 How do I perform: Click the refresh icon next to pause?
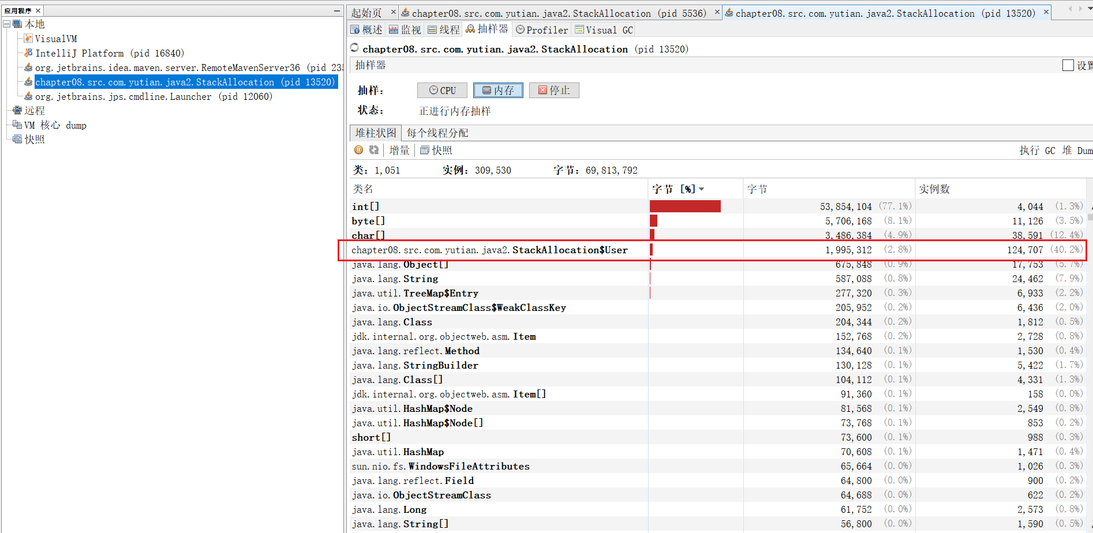point(374,150)
